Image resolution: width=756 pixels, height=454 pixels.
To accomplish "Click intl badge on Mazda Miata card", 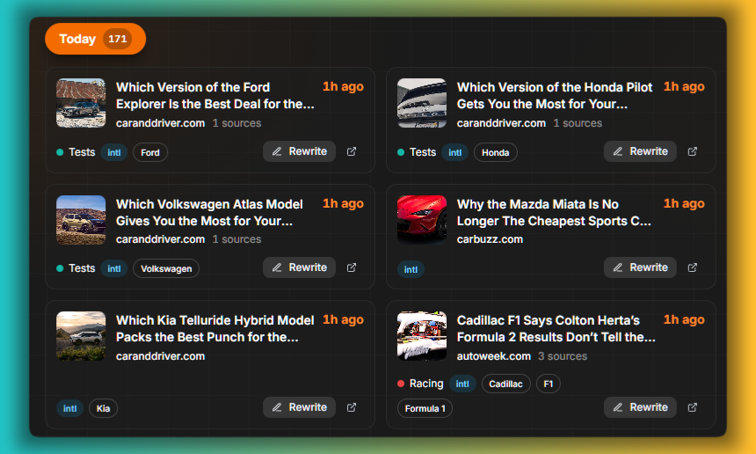I will 411,269.
